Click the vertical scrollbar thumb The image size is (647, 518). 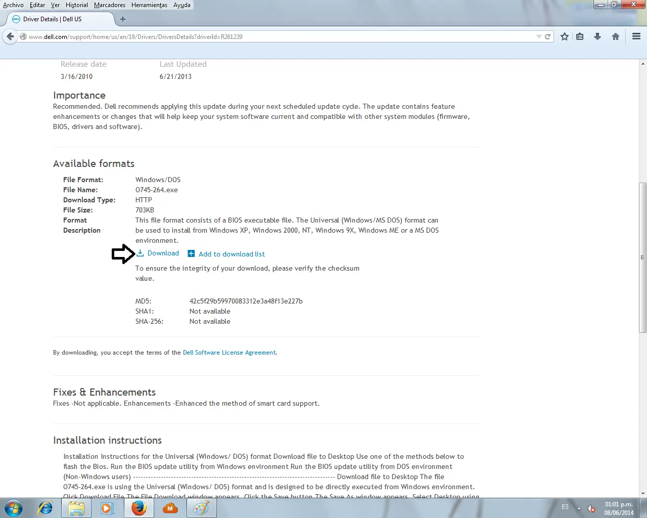(643, 257)
